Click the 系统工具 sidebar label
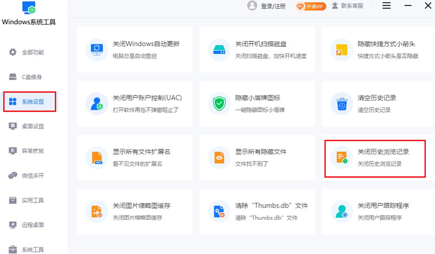 coord(33,249)
